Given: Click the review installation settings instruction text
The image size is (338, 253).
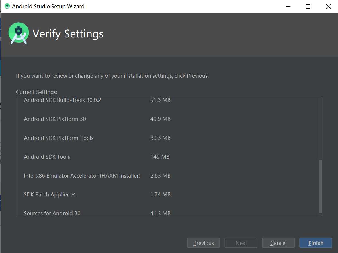Looking at the screenshot, I should [112, 76].
